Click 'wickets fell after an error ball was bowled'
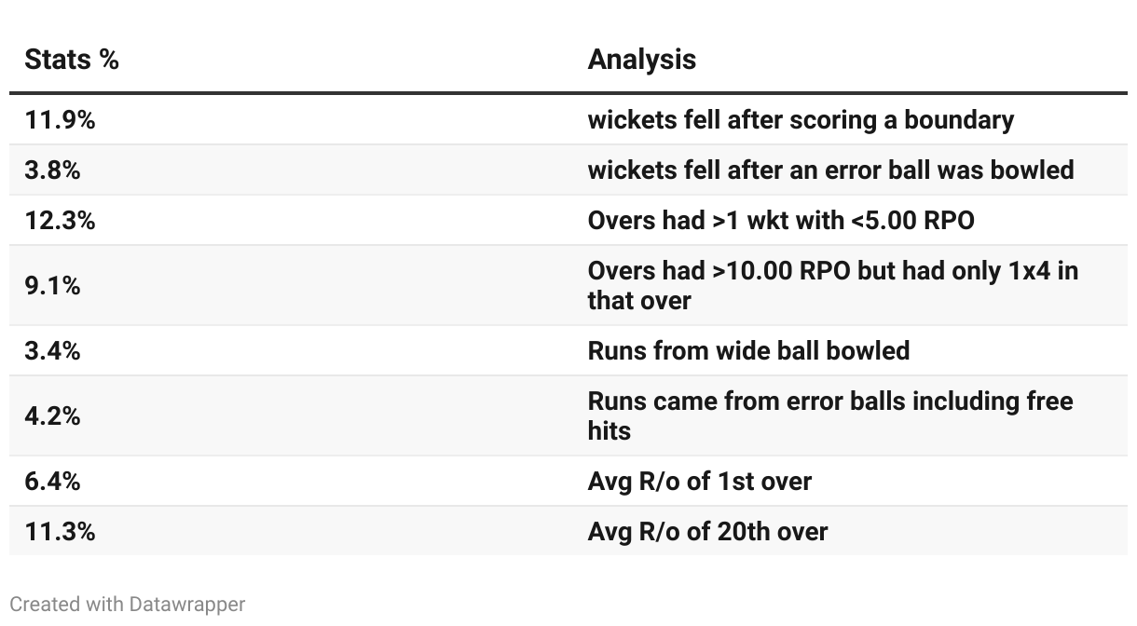This screenshot has width=1137, height=626. pos(830,170)
